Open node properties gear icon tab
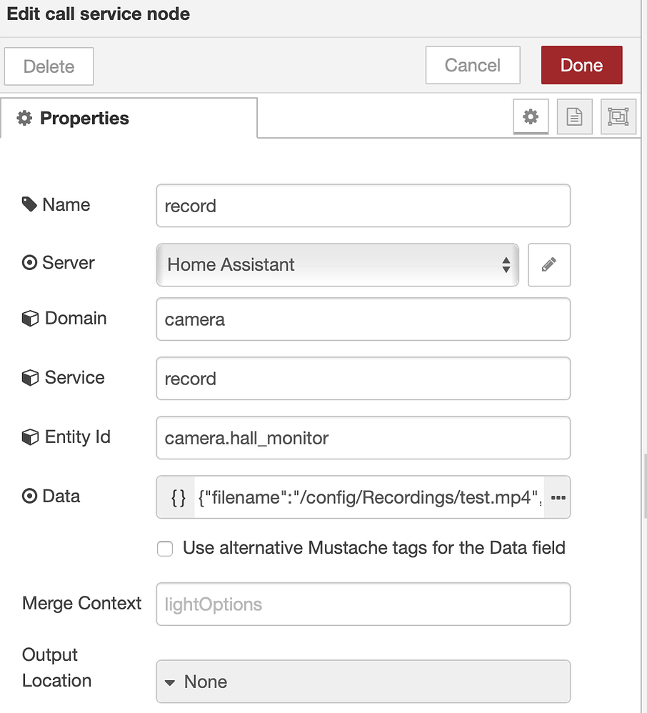Image resolution: width=647 pixels, height=713 pixels. click(531, 117)
